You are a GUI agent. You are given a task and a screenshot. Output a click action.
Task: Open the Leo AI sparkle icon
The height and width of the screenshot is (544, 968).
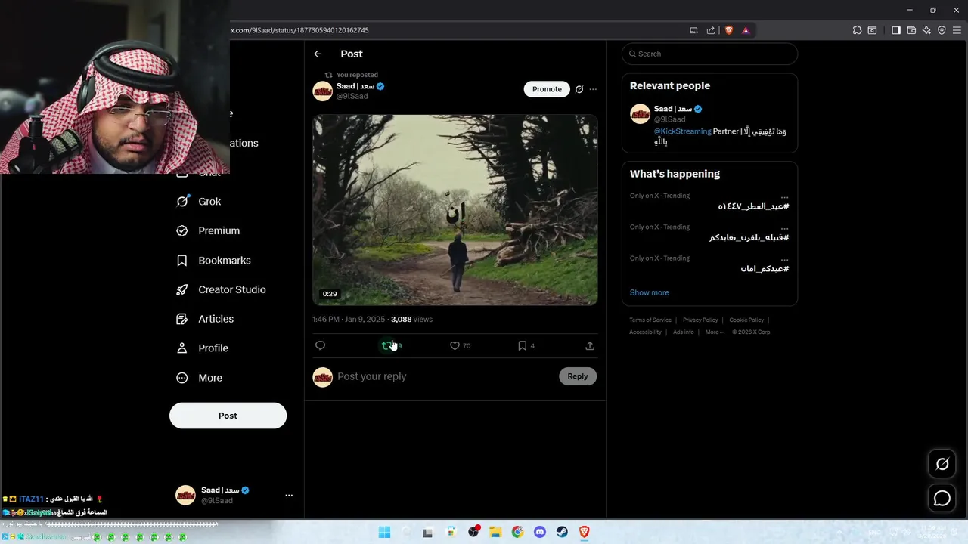coord(926,30)
